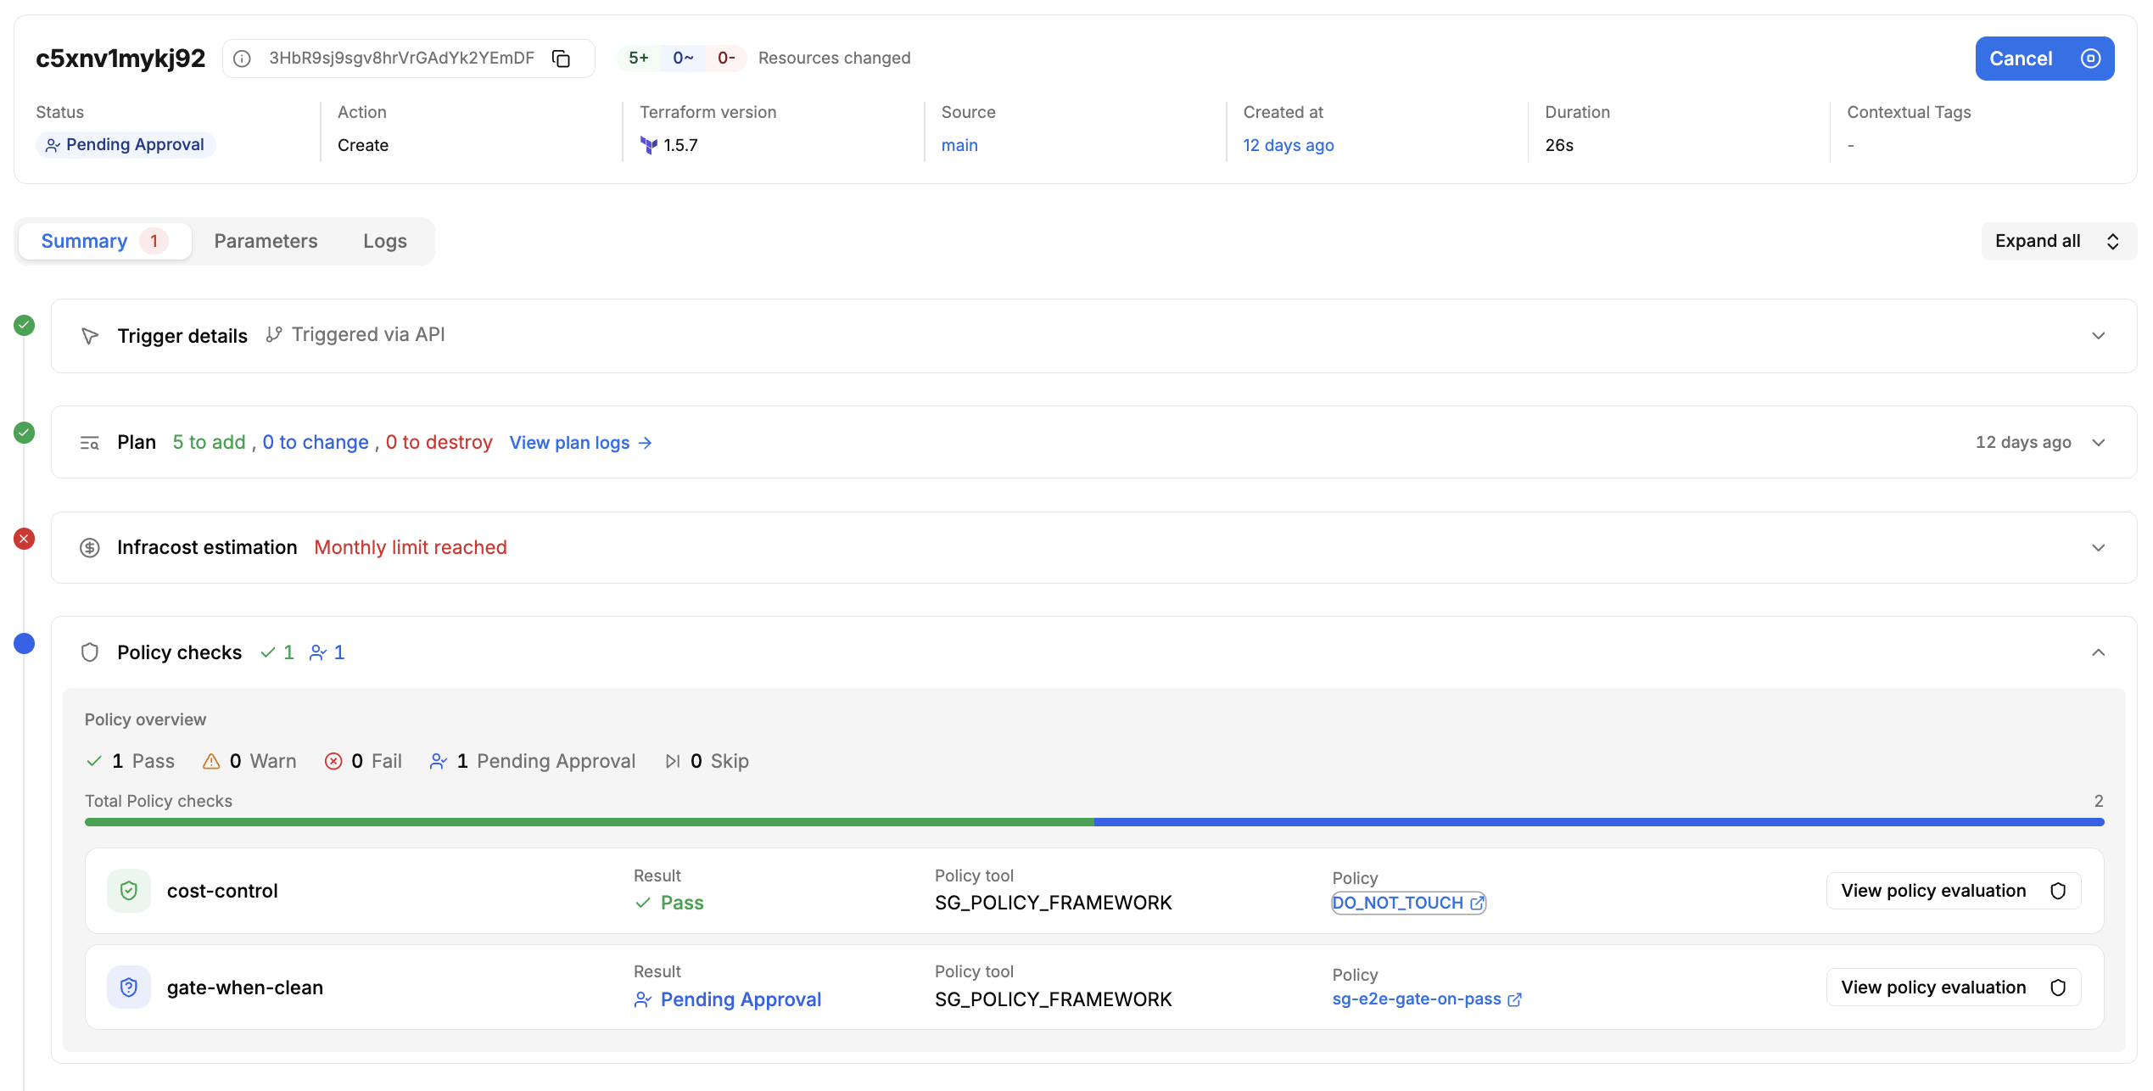2153x1091 pixels.
Task: Switch to the Parameters tab
Action: pos(266,241)
